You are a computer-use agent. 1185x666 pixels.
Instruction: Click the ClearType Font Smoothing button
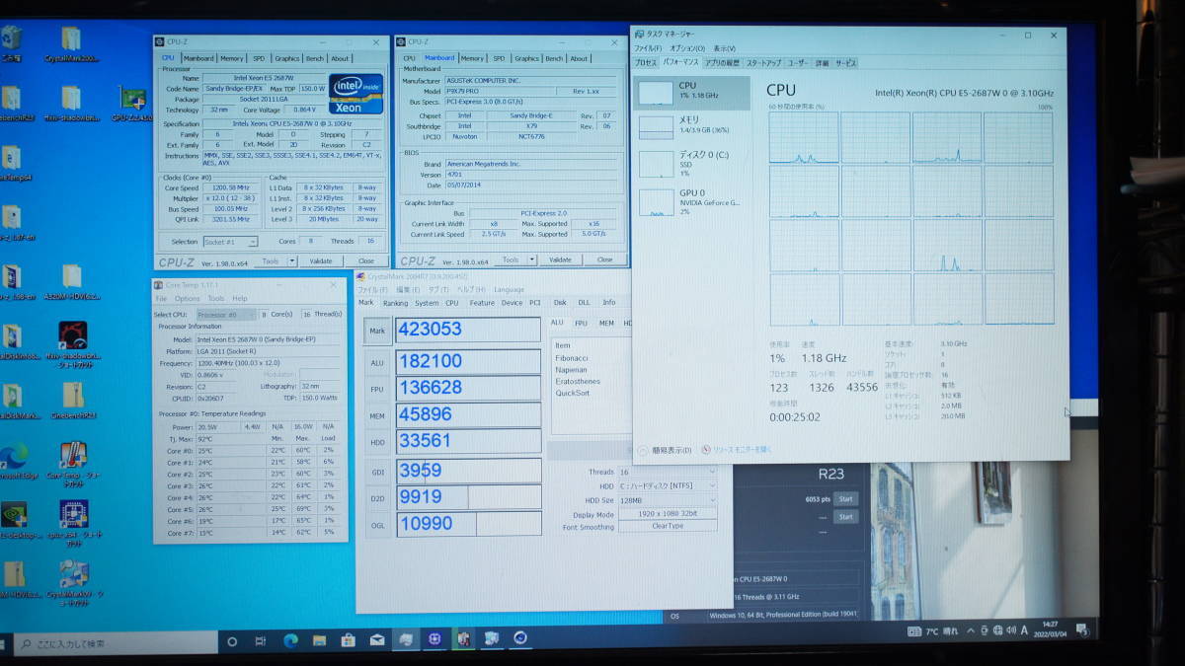pos(668,527)
